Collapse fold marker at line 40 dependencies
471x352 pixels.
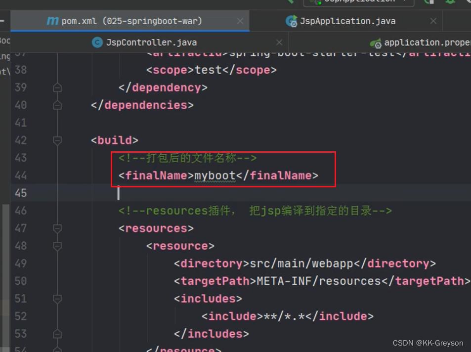tap(57, 105)
